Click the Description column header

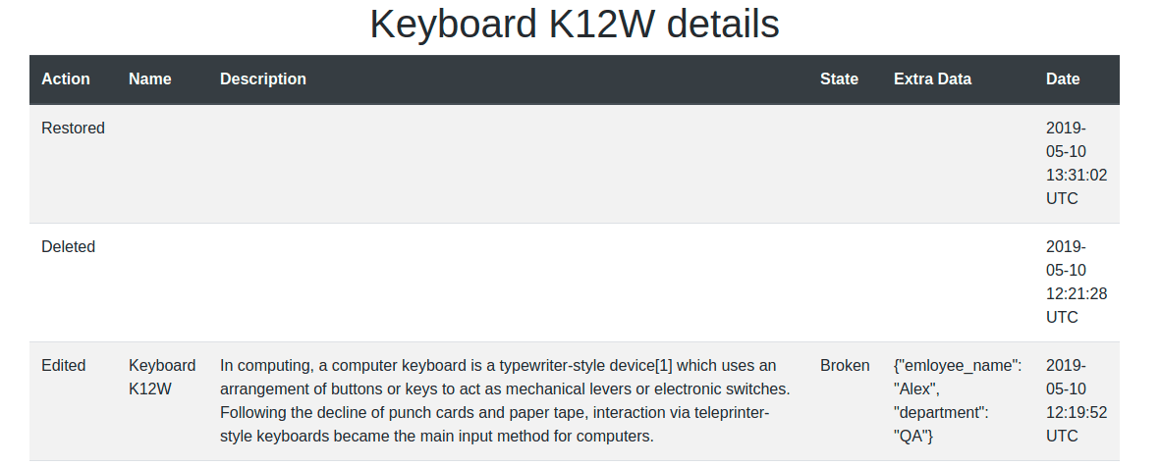[263, 79]
